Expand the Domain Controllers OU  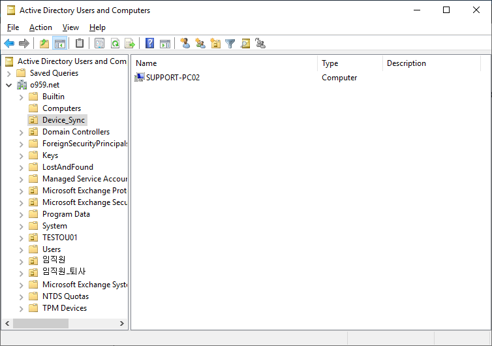tap(21, 132)
